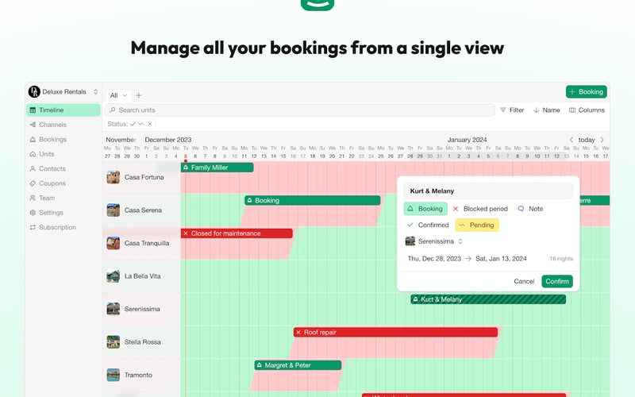Click end date Sat, Jan 13, 2024
Viewport: 635px width, 397px height.
[x=501, y=259]
